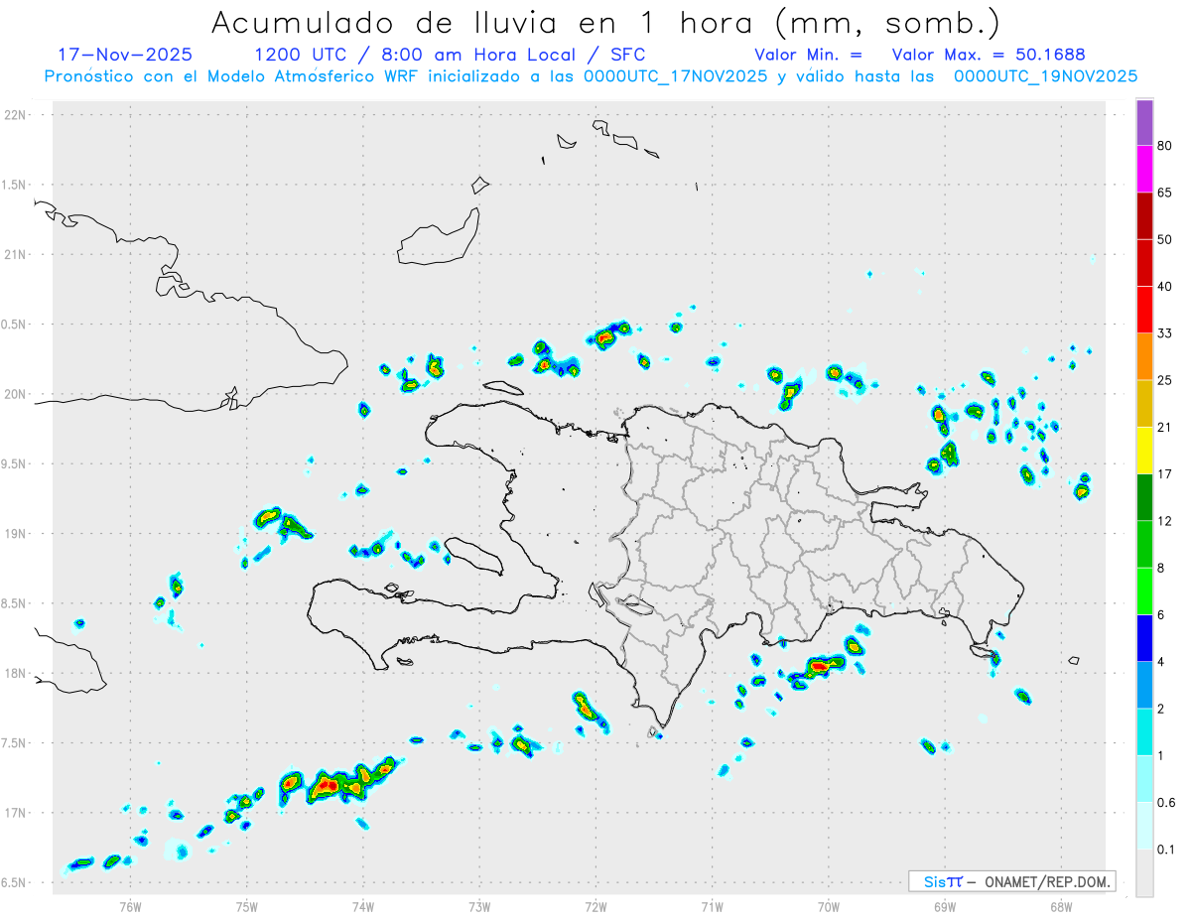Viewport: 1191px width, 920px height.
Task: Pick the green swatch between labels 8 and 12
Action: pos(1144,544)
